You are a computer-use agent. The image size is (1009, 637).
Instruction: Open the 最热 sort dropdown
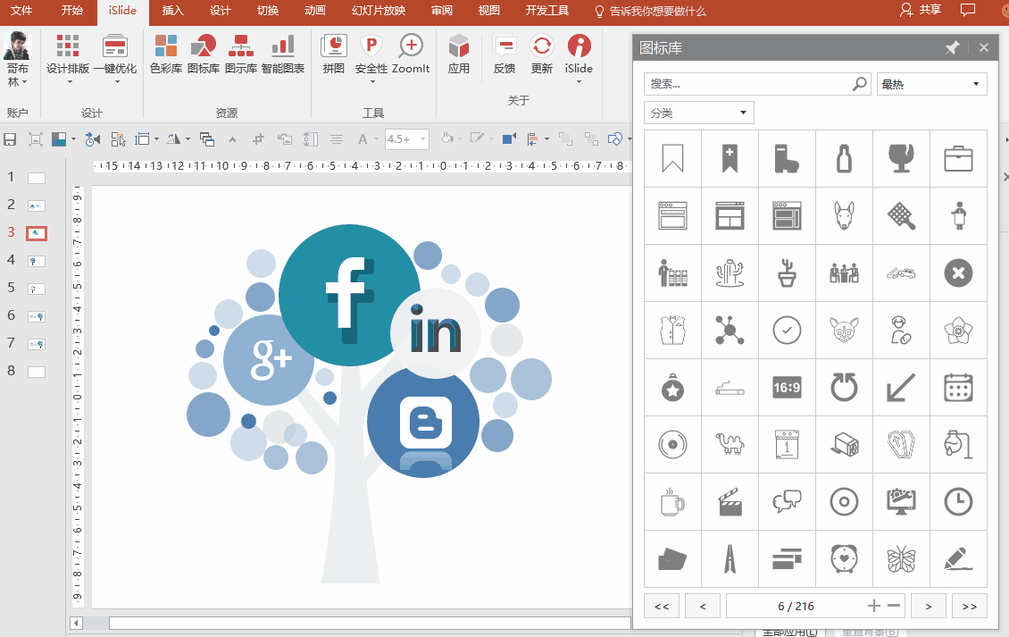coord(932,84)
